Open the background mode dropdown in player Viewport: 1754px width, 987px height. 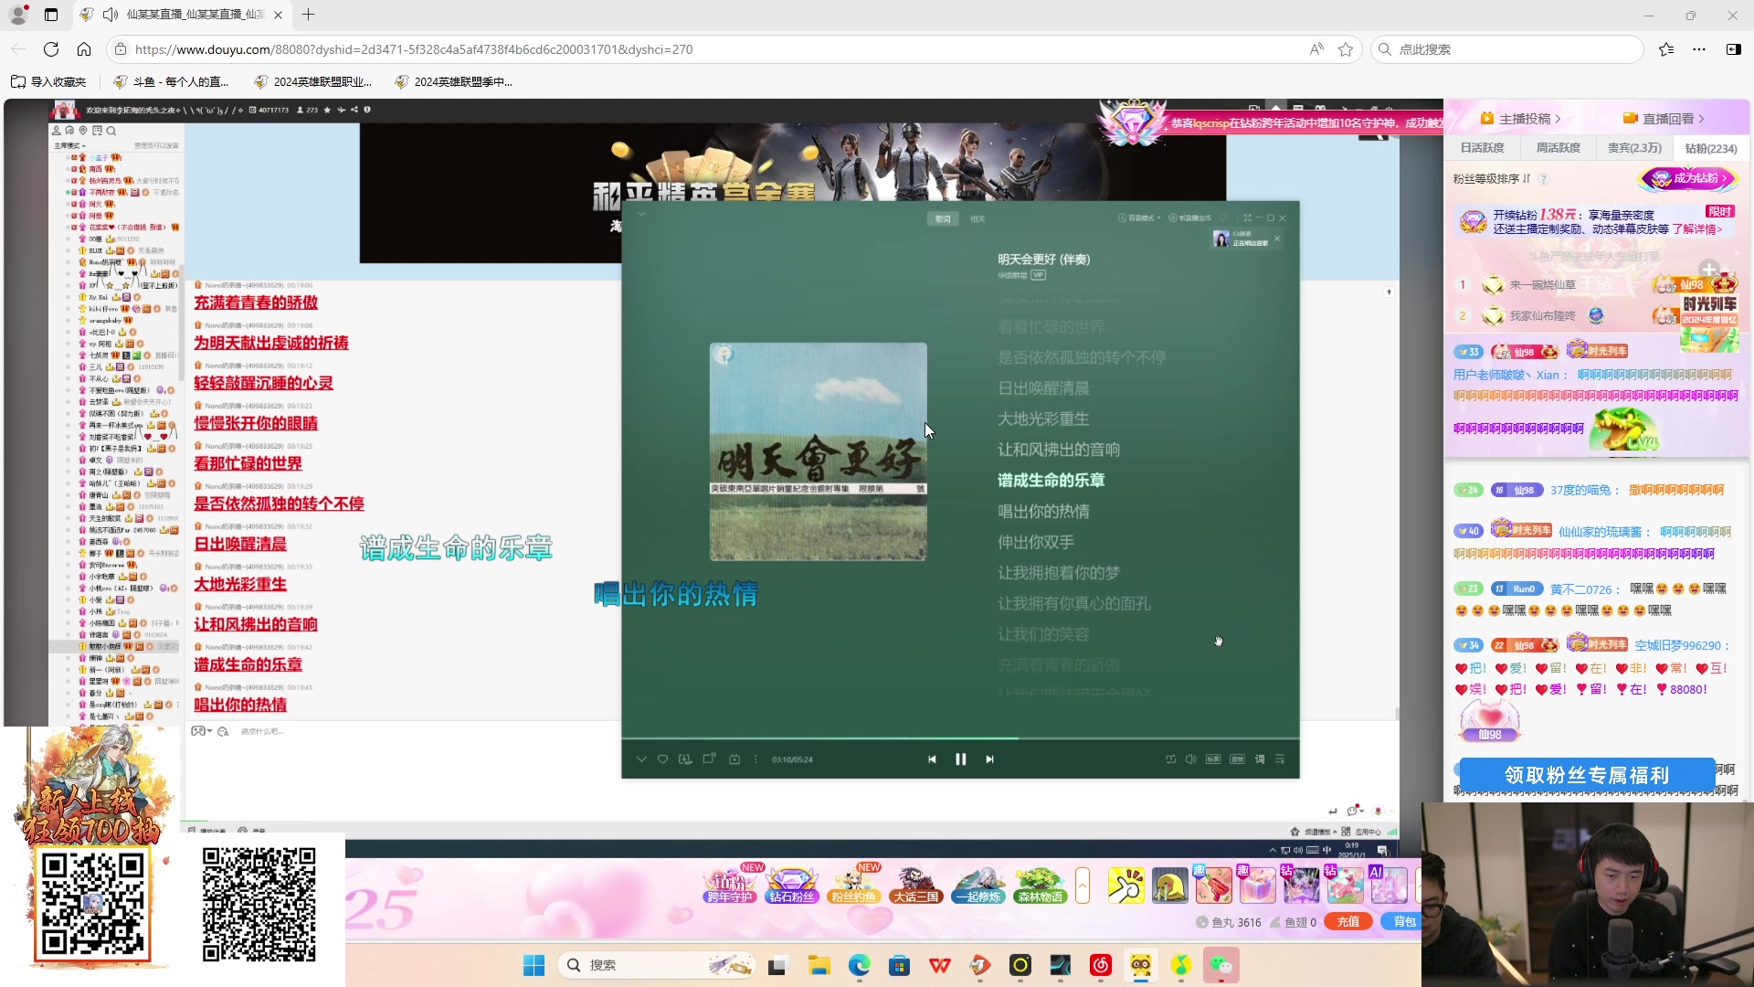point(1141,218)
